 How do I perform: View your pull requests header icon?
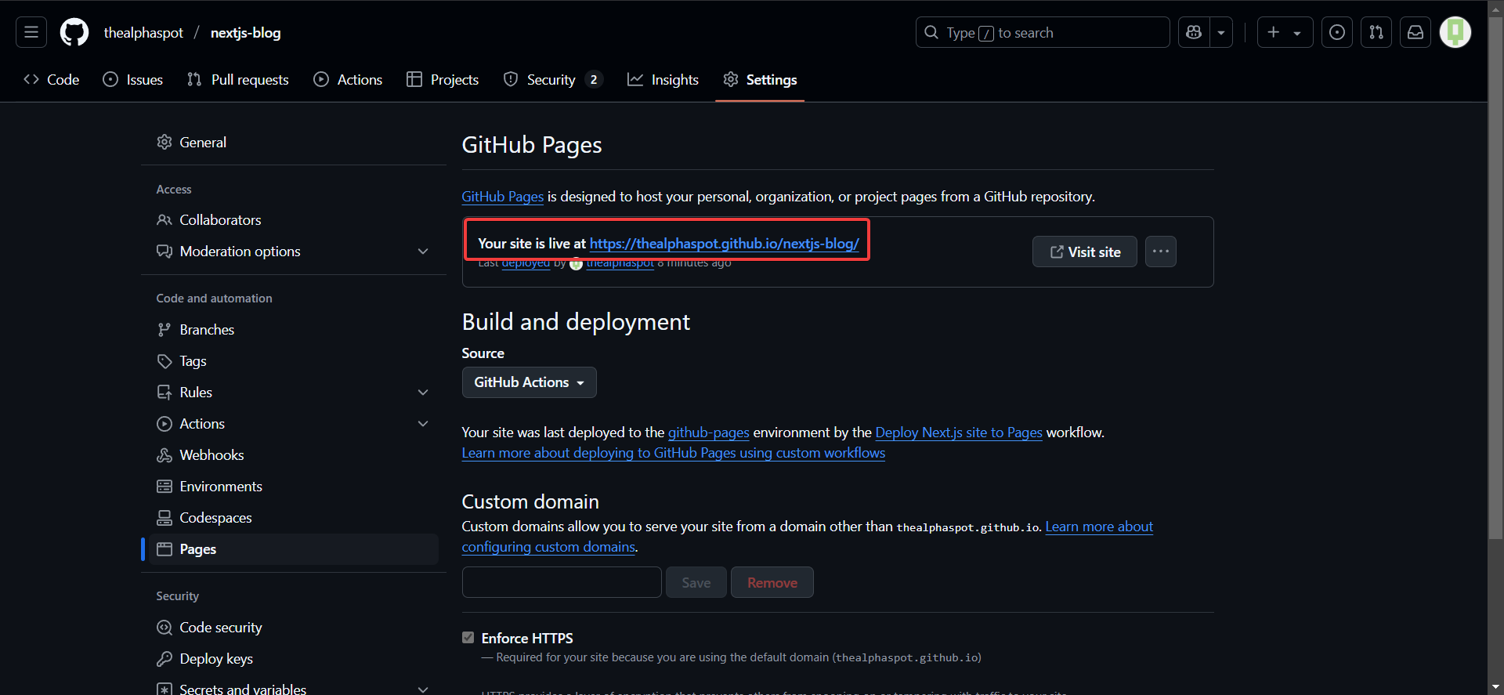1376,32
